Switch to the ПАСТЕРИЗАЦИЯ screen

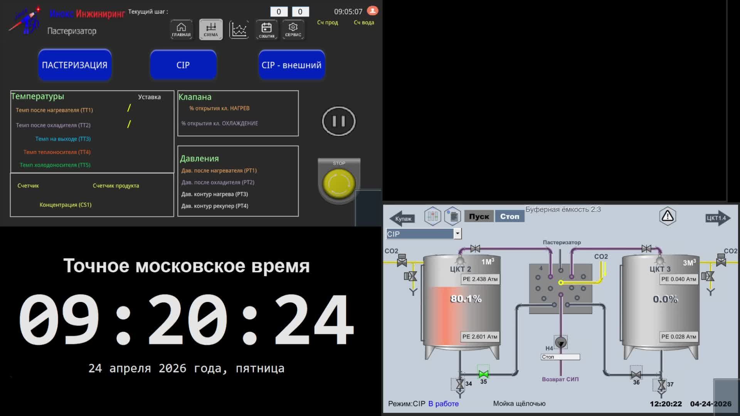74,65
